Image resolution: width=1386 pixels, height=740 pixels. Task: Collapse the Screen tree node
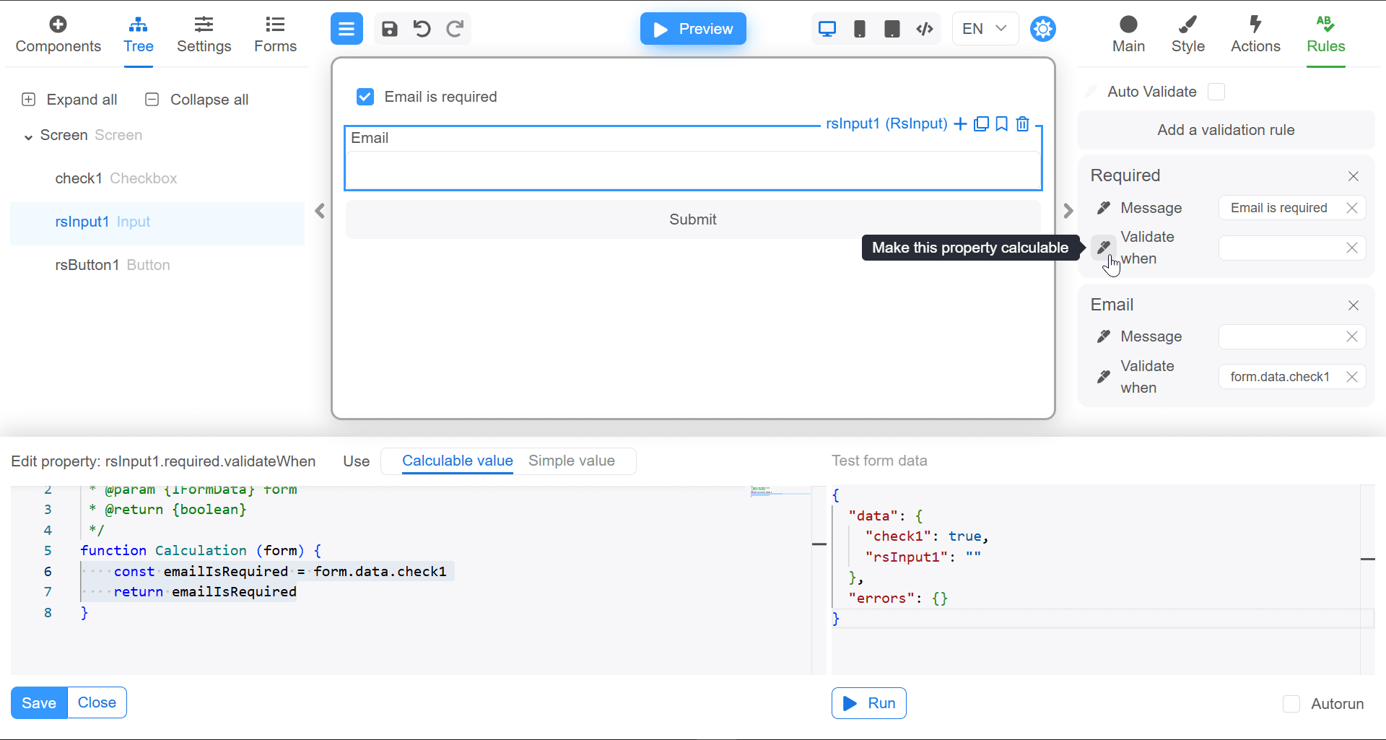tap(28, 136)
